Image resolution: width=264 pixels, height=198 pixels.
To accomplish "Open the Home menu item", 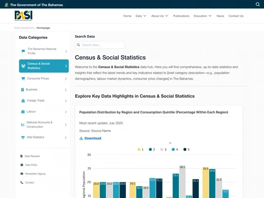I will pos(127,16).
